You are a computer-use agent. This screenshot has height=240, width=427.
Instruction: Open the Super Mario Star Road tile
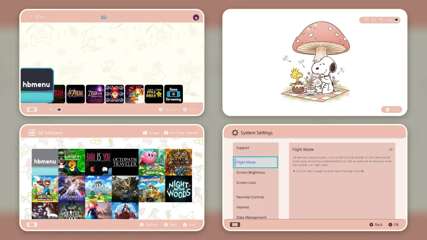pyautogui.click(x=154, y=94)
